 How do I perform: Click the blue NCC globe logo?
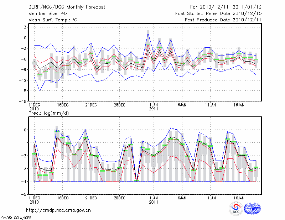point(252,209)
